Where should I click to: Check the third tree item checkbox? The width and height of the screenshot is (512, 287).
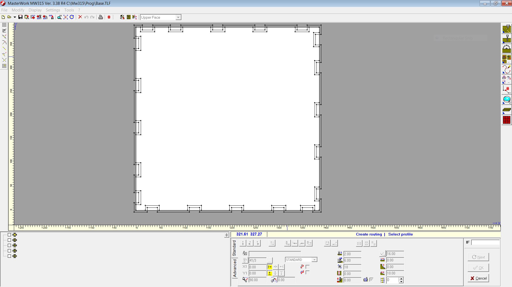[9, 245]
